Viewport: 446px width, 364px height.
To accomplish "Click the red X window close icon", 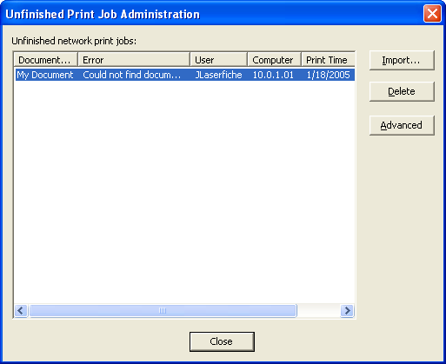I will pos(432,13).
